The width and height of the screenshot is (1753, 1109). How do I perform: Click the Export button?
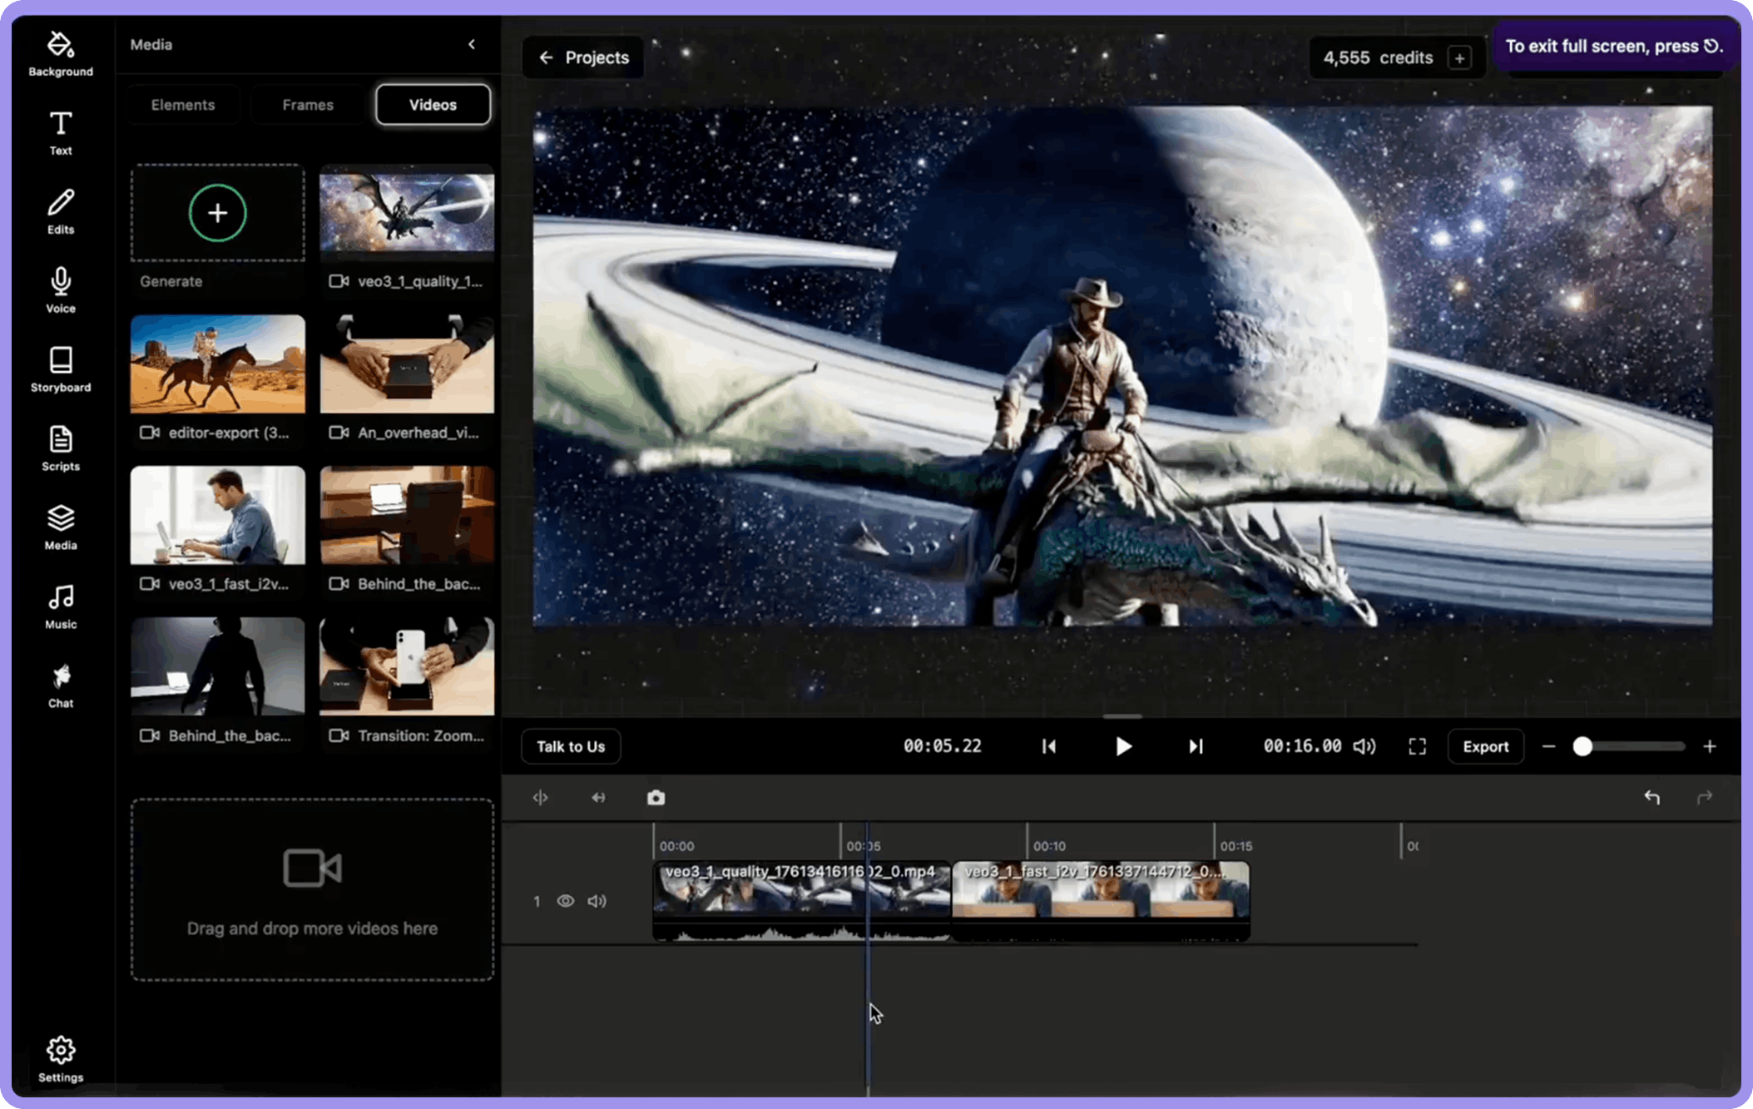click(x=1485, y=746)
